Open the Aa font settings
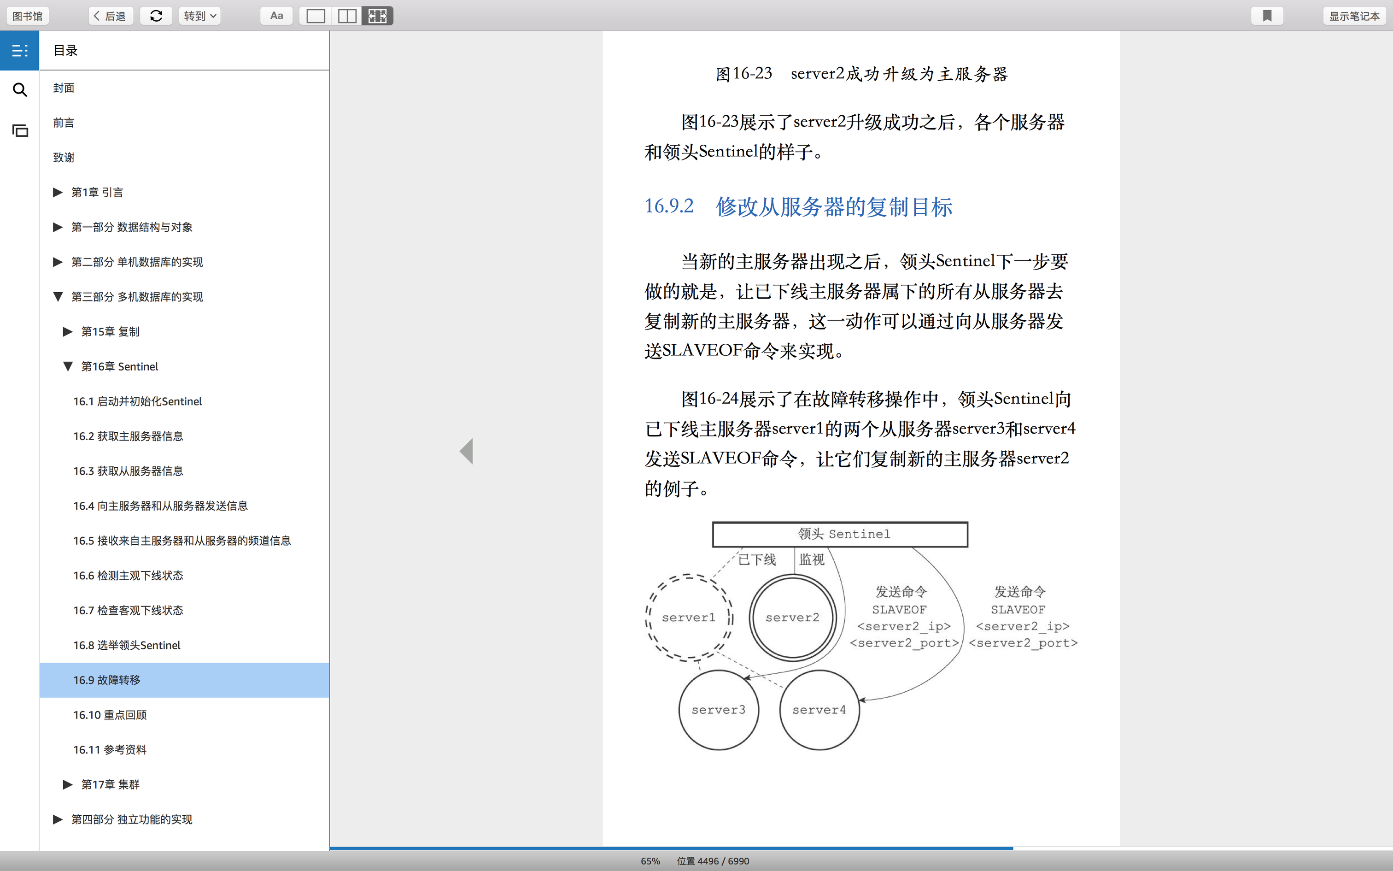1393x871 pixels. click(x=276, y=16)
